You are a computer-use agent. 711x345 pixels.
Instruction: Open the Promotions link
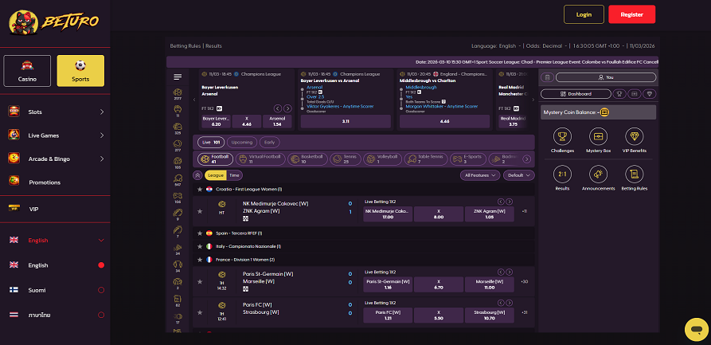tap(45, 182)
